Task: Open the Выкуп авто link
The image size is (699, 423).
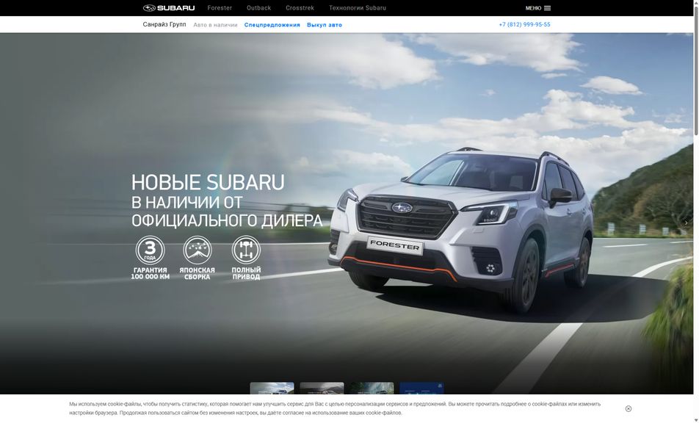Action: tap(325, 25)
